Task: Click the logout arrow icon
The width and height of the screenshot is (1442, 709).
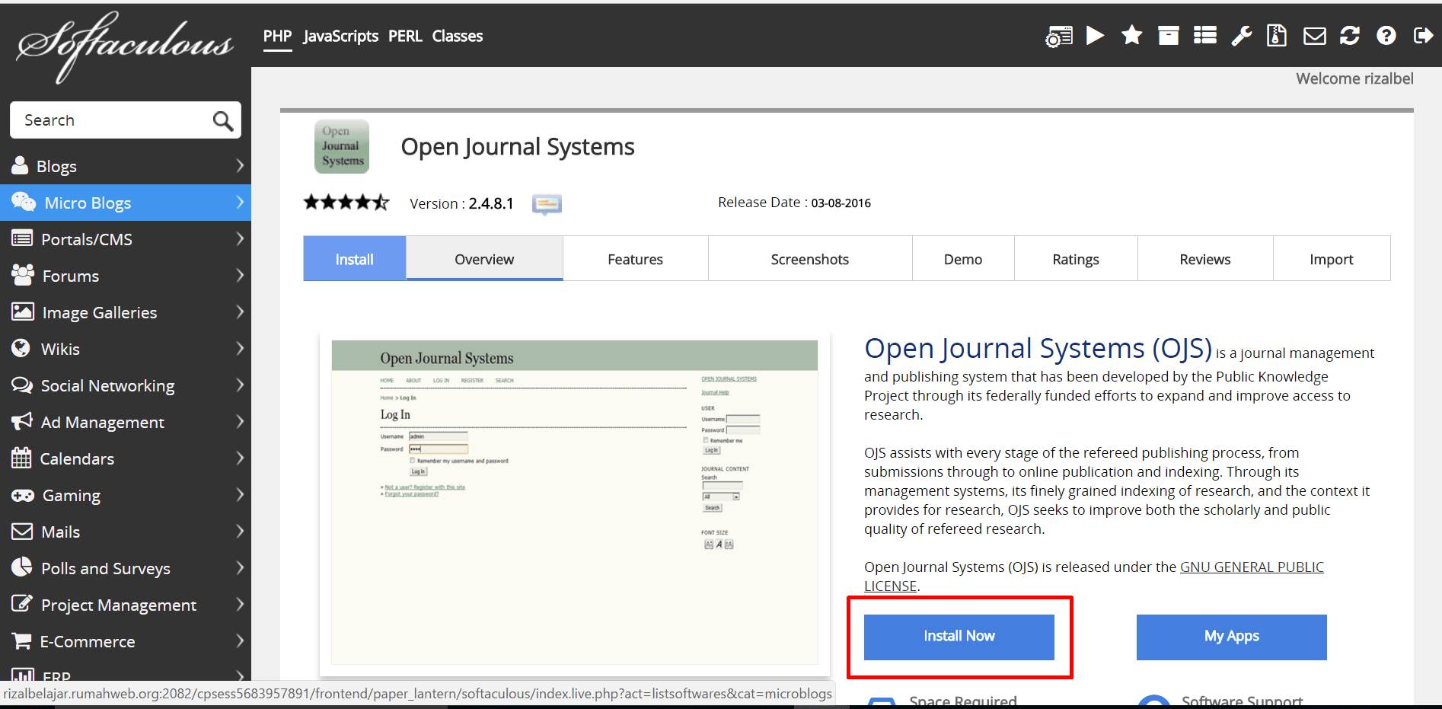Action: click(1423, 36)
